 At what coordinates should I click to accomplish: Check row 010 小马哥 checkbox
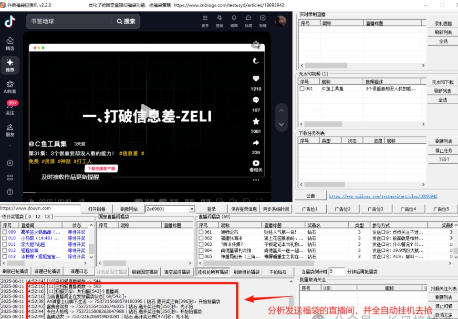click(x=5, y=238)
